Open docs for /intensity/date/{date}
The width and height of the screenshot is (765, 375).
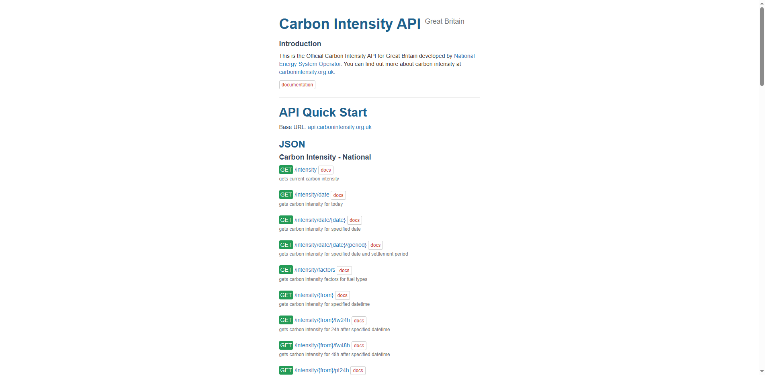click(x=354, y=220)
